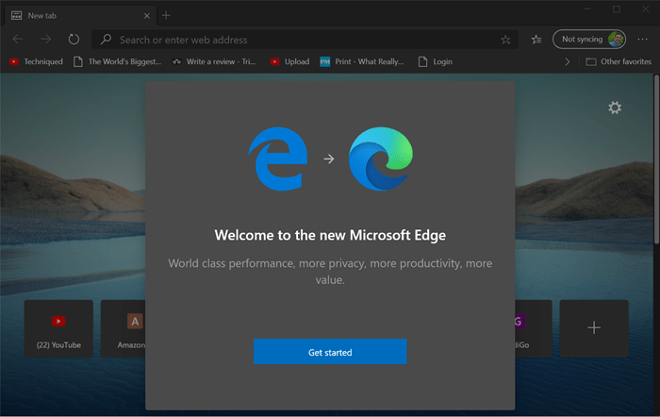Open the Techniqued favorite
The image size is (660, 417).
coord(36,61)
